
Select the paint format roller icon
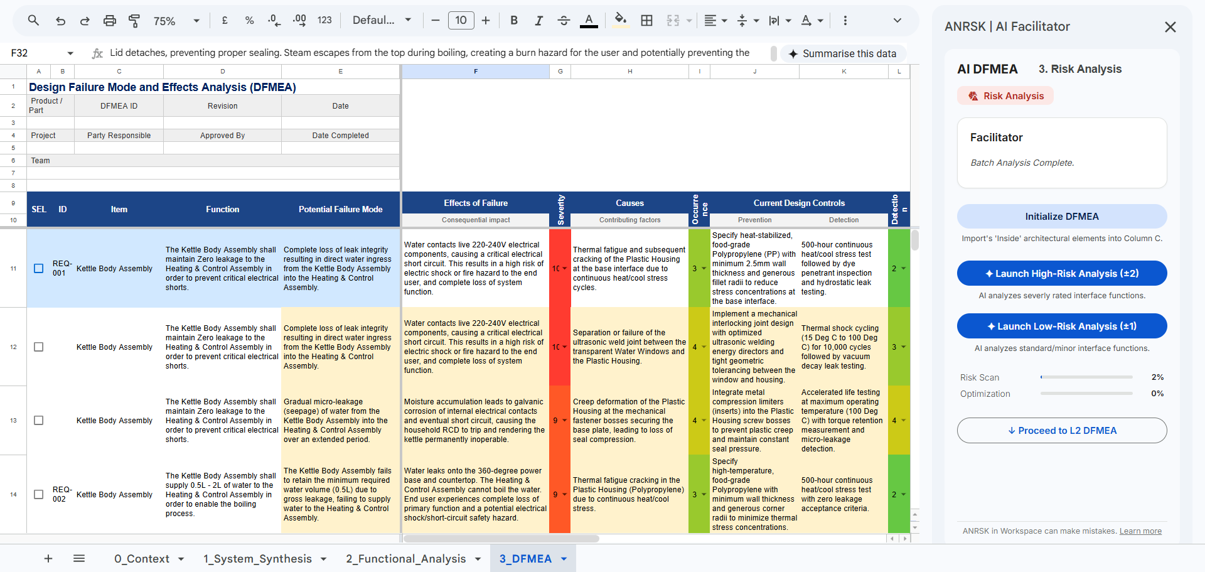pyautogui.click(x=134, y=21)
